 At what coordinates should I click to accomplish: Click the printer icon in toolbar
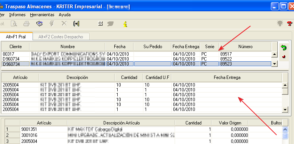click(x=26, y=24)
